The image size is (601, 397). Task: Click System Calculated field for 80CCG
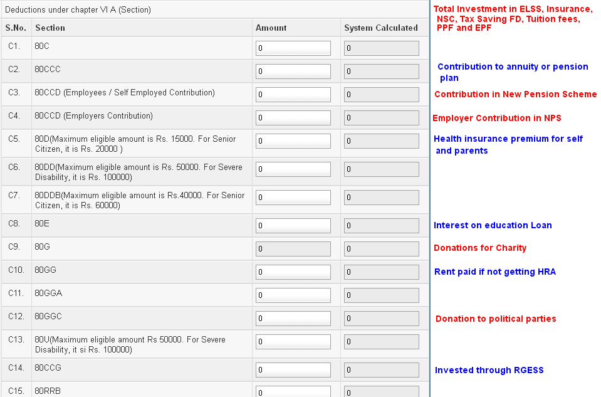(382, 370)
